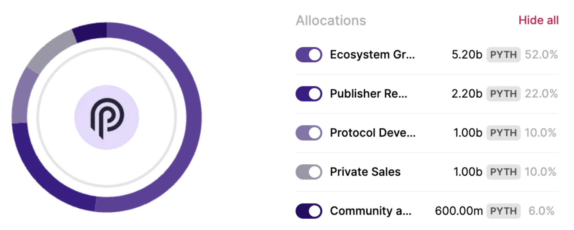Click the Community allocation label

pos(370,211)
